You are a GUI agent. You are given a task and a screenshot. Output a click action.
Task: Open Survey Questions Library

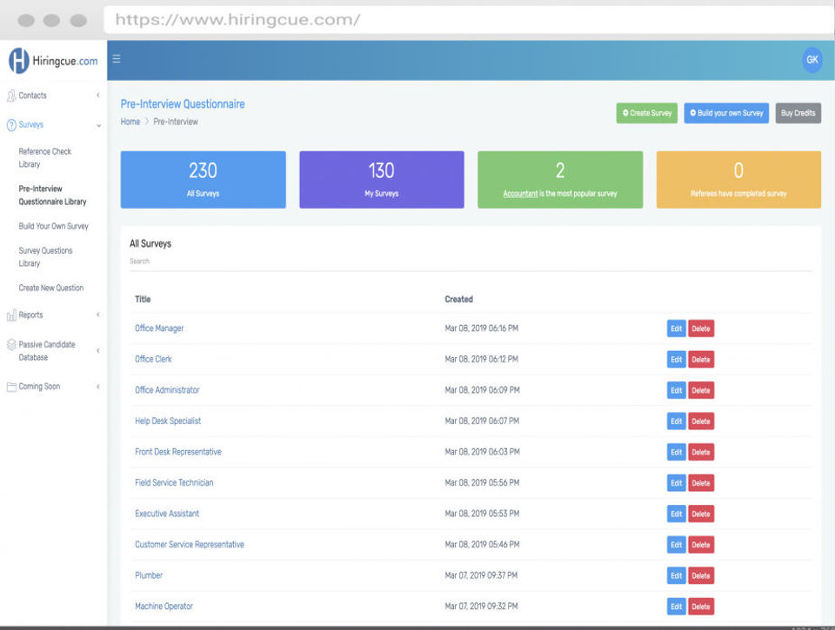tap(45, 257)
